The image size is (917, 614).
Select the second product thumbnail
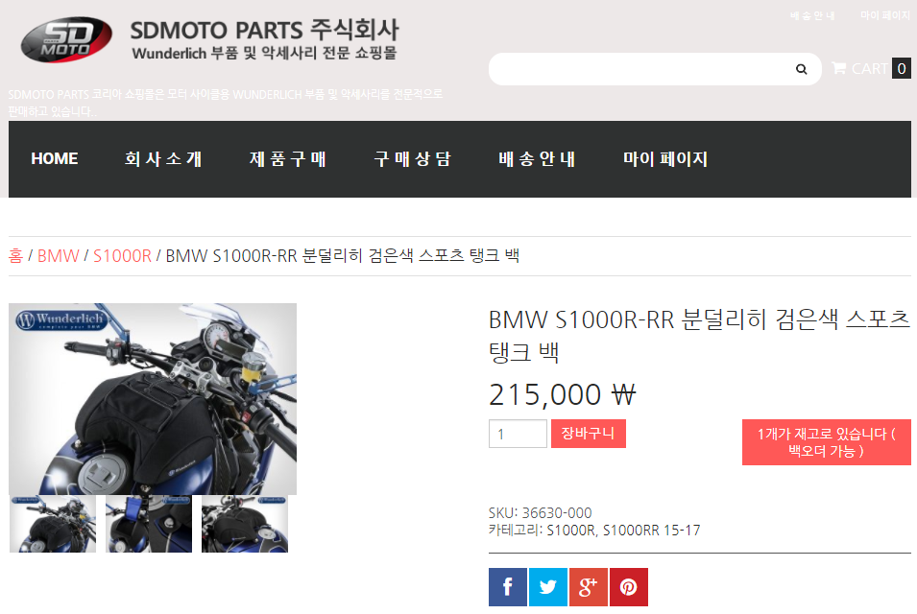coord(149,524)
